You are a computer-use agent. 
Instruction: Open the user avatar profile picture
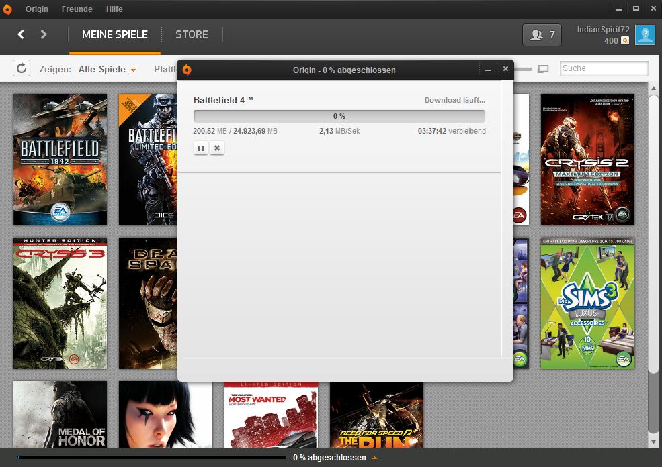tap(645, 35)
